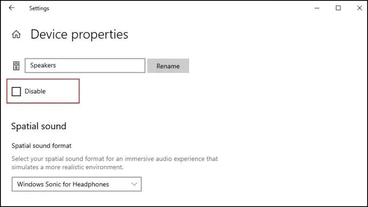Screen dimensions: 368x207
Task: Tick the Disable checkbox
Action: 17,92
